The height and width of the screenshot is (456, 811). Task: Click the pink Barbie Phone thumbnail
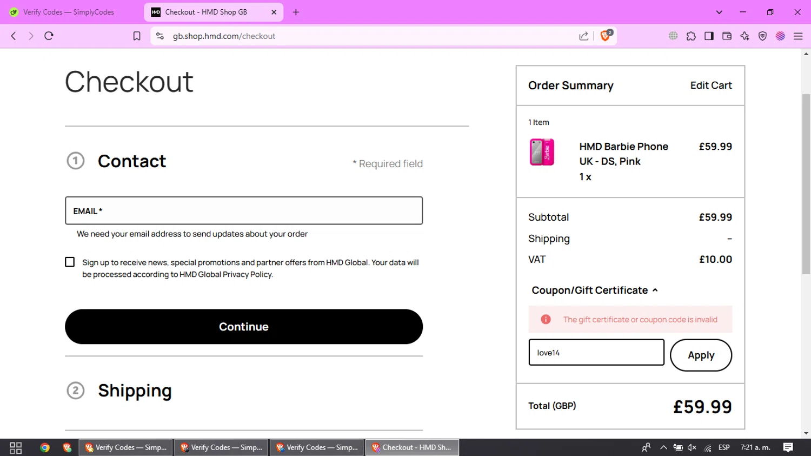[x=542, y=152]
